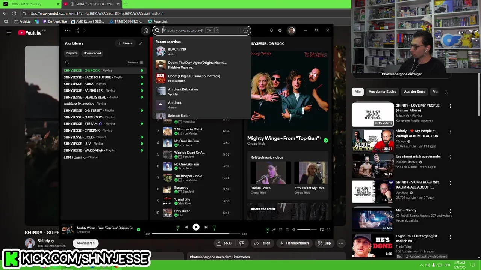Toggle saved check in the player bar

138,229
